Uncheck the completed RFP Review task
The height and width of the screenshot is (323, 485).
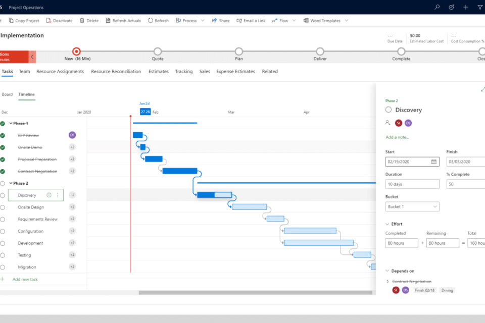[x=3, y=135]
